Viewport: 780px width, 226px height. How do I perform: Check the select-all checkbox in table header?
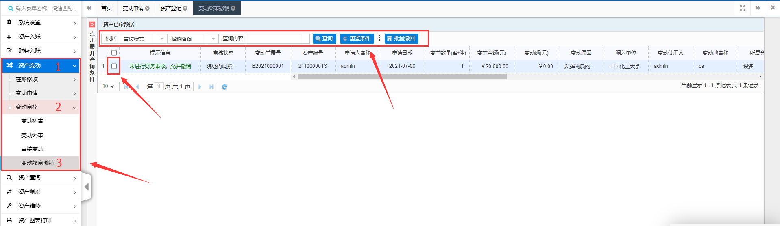pyautogui.click(x=114, y=53)
